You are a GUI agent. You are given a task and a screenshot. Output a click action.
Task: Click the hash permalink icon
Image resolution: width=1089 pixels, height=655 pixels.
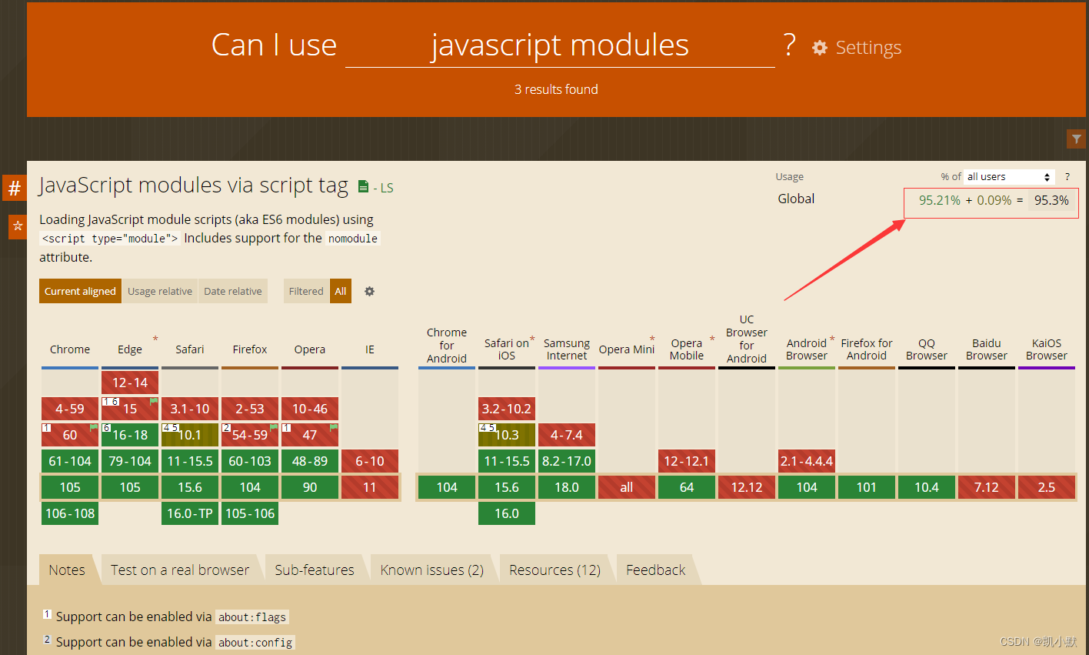coord(15,188)
